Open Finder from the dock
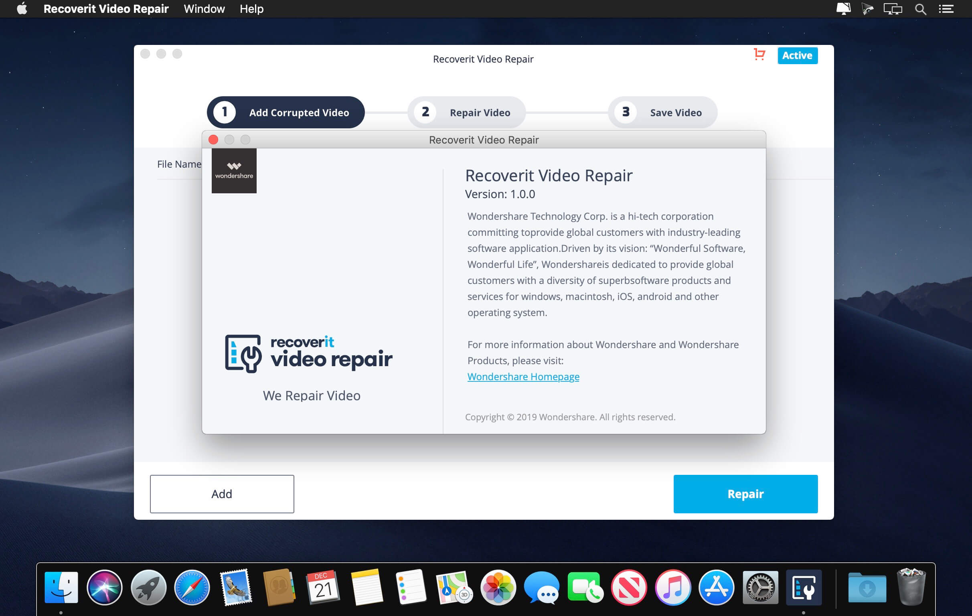Viewport: 972px width, 616px height. click(x=61, y=588)
